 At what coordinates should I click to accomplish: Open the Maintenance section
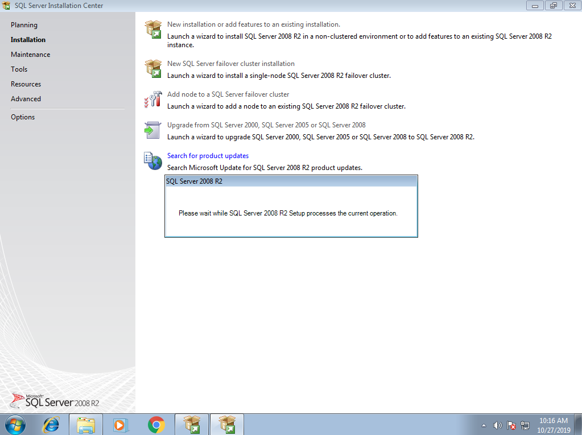[x=30, y=55]
